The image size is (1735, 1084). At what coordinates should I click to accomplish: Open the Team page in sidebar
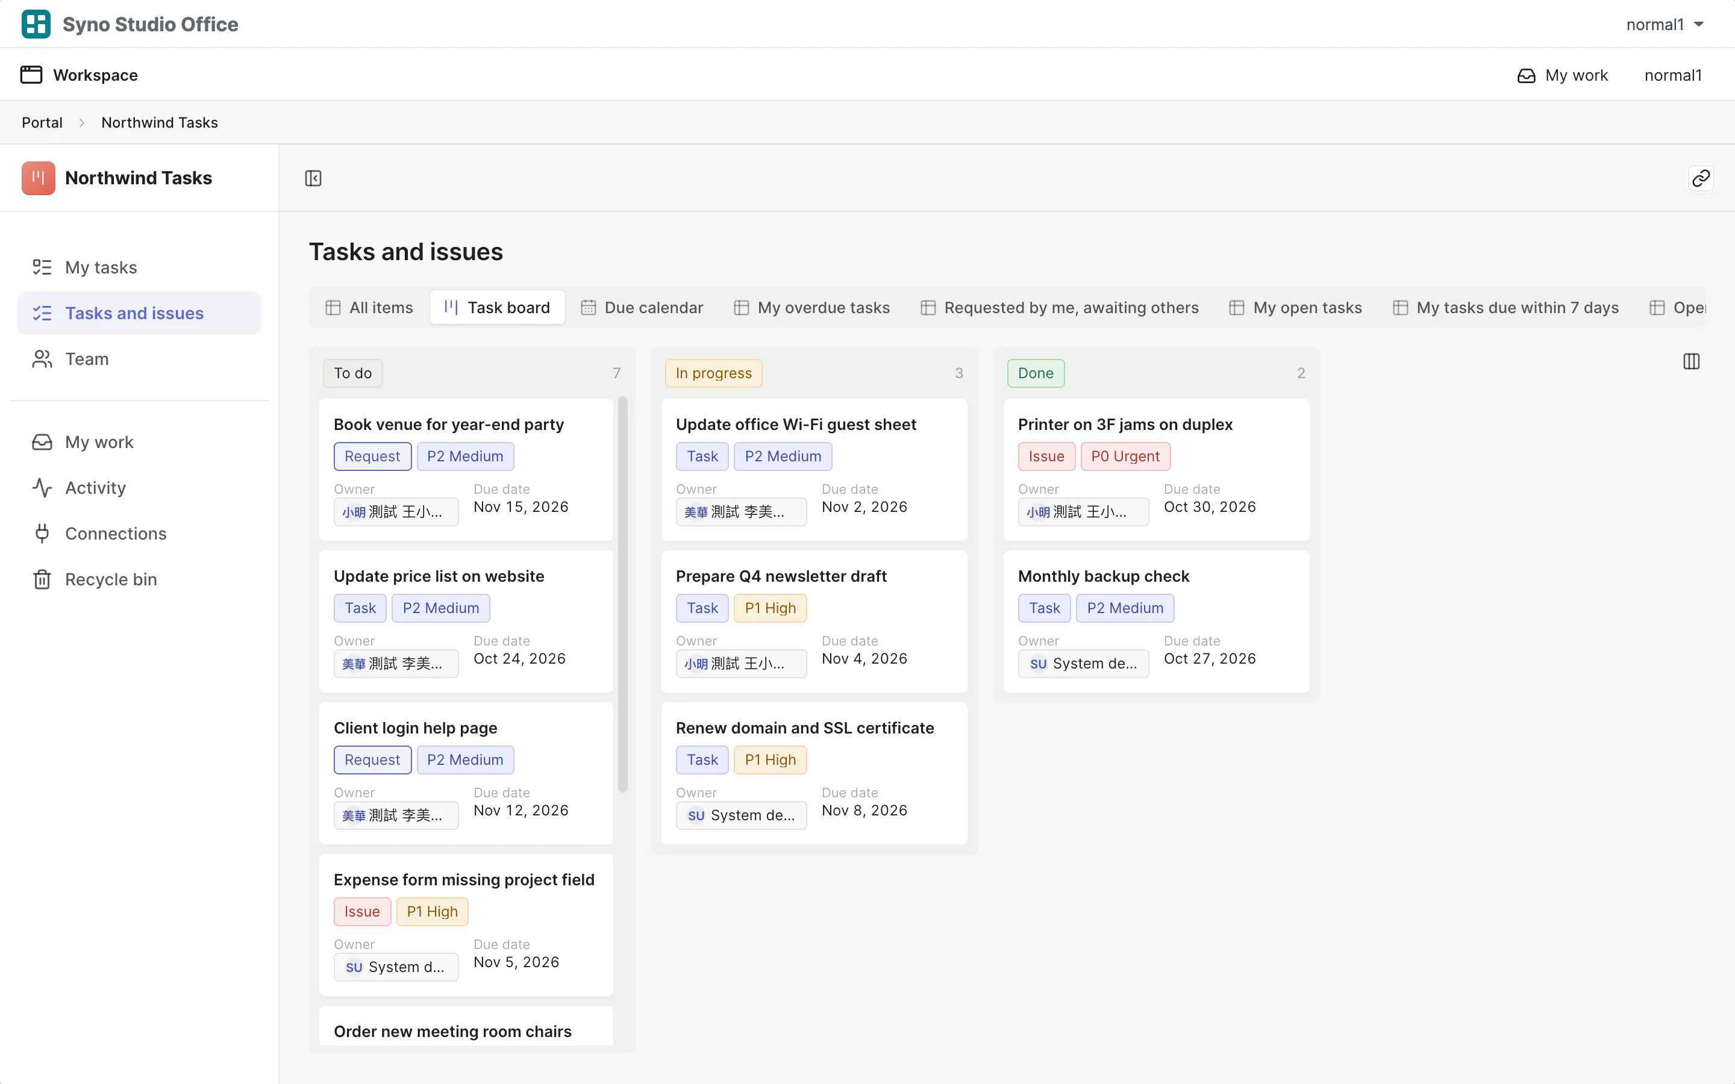(x=139, y=359)
